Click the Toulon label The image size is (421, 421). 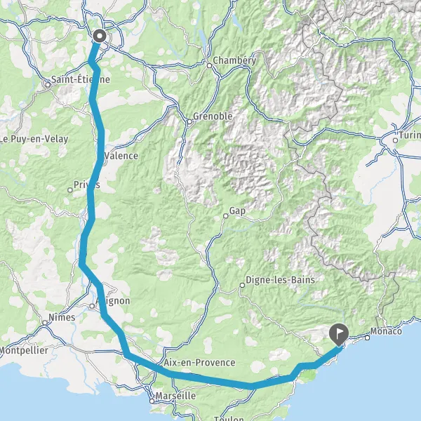pyautogui.click(x=229, y=418)
